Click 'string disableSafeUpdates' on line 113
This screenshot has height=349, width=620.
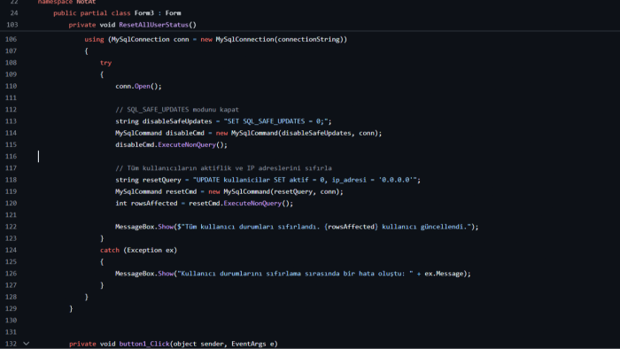pos(164,121)
